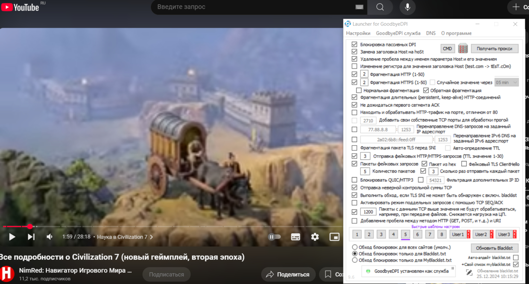Click the CMD button
The height and width of the screenshot is (284, 529).
[x=447, y=48]
